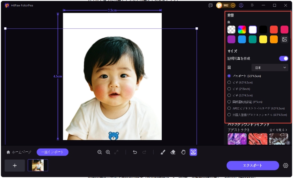Upload custom background image icon
The image size is (293, 178).
click(284, 39)
